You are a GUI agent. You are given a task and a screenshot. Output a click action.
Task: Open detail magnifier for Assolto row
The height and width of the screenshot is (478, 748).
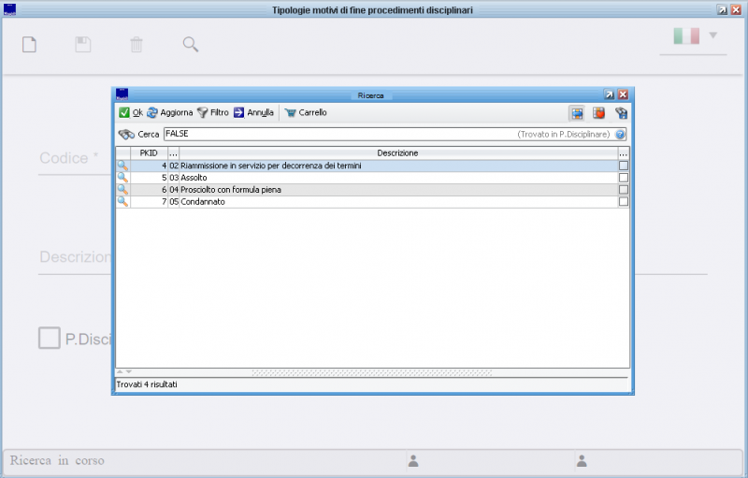tap(122, 178)
